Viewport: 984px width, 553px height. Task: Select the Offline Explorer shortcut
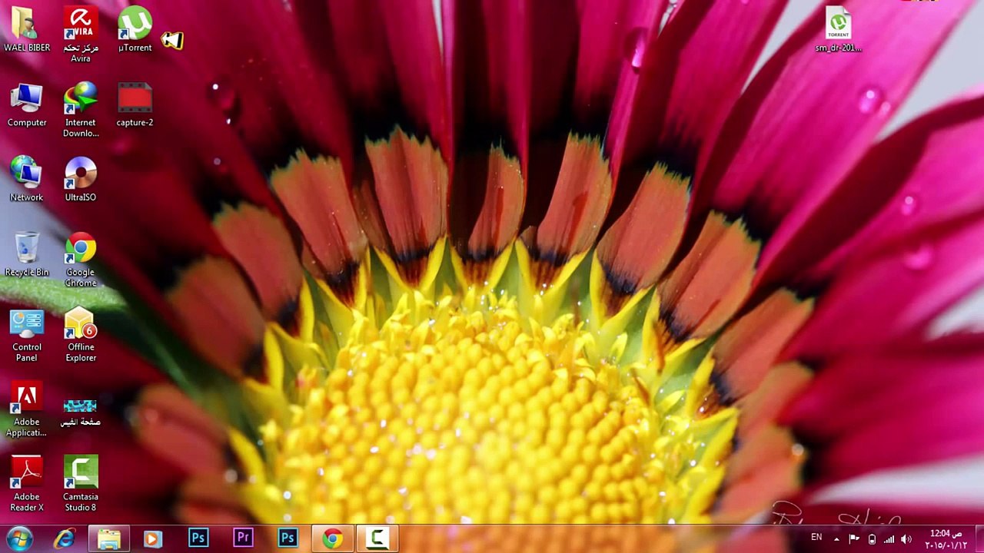tap(81, 334)
